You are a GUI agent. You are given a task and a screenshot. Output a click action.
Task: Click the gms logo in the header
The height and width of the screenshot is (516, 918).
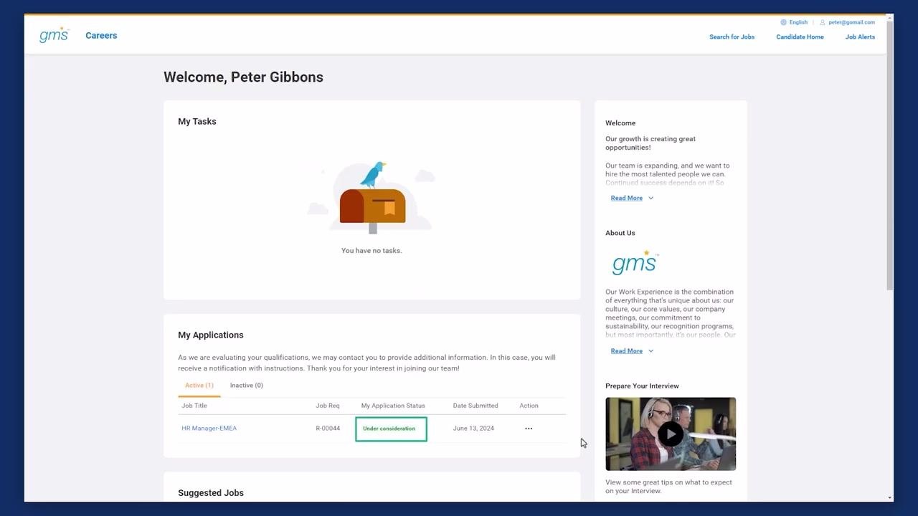[x=55, y=34]
